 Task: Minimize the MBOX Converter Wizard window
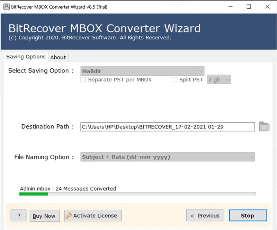tap(231, 7)
